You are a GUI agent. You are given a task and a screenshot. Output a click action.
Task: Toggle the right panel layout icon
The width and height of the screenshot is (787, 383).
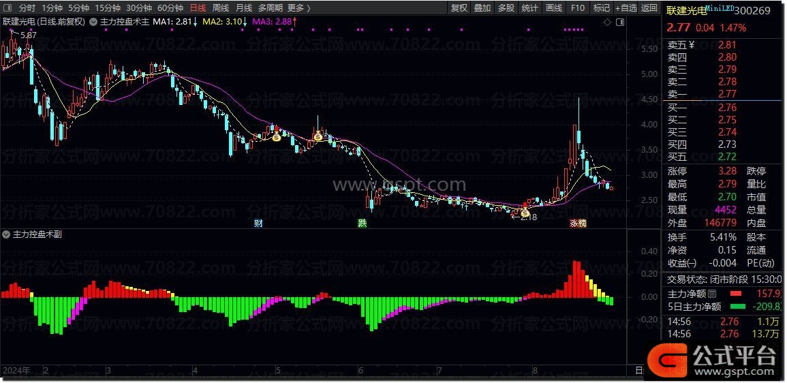(x=620, y=22)
